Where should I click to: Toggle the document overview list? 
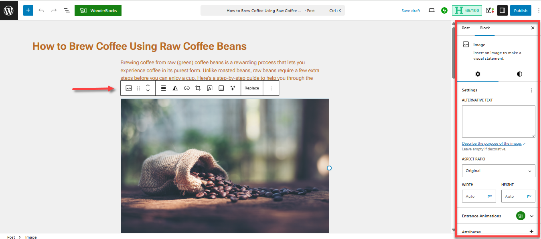(67, 10)
